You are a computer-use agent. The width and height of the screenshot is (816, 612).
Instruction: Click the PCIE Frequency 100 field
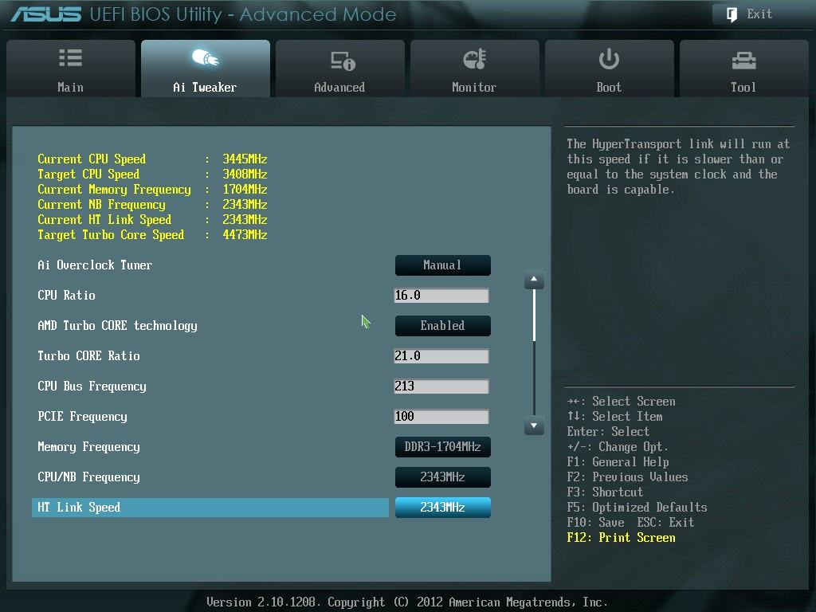[x=441, y=416]
